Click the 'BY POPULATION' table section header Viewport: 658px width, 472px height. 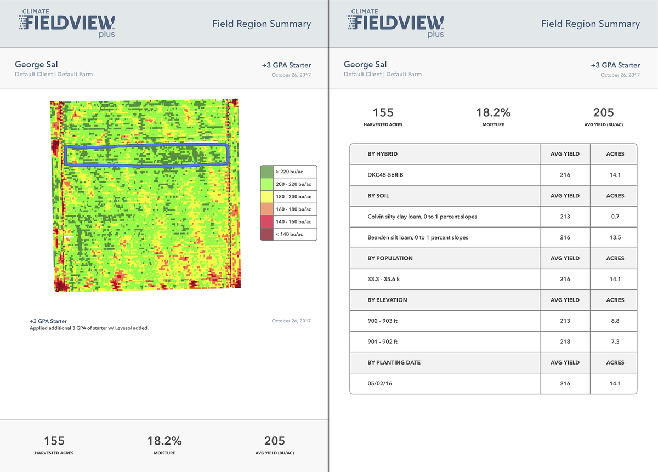click(x=493, y=258)
